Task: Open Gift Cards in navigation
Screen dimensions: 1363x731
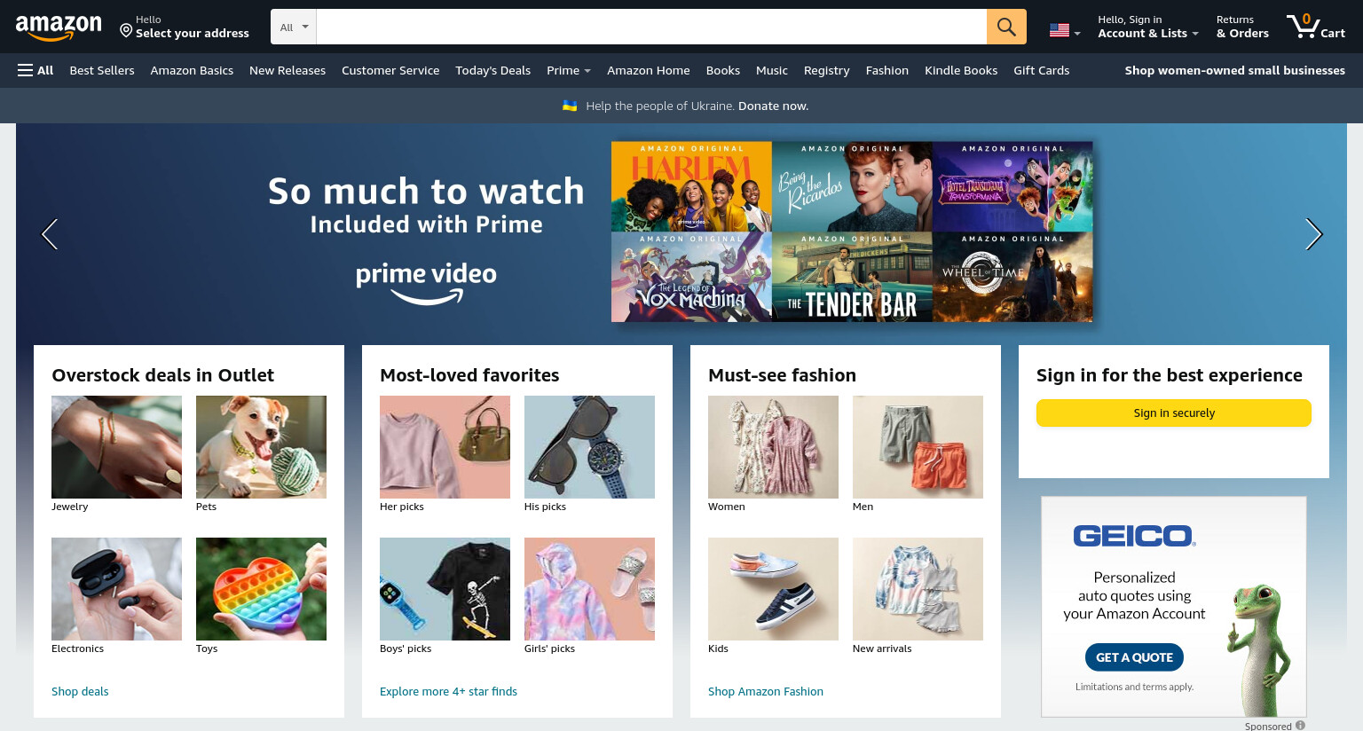Action: coord(1041,70)
